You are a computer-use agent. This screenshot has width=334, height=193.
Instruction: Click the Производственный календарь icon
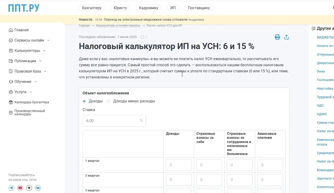tap(11, 113)
